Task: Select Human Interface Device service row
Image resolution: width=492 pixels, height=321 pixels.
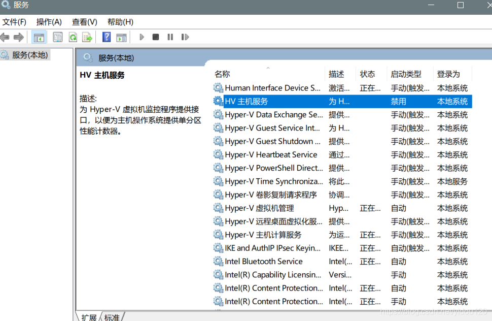Action: tap(342, 88)
